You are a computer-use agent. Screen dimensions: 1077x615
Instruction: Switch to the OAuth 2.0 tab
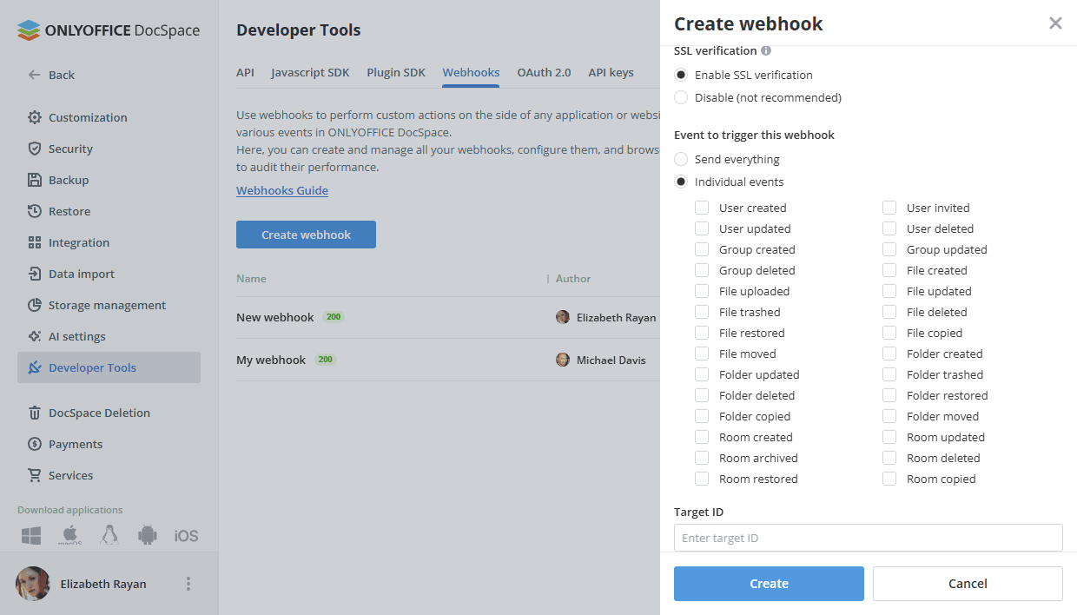coord(544,73)
